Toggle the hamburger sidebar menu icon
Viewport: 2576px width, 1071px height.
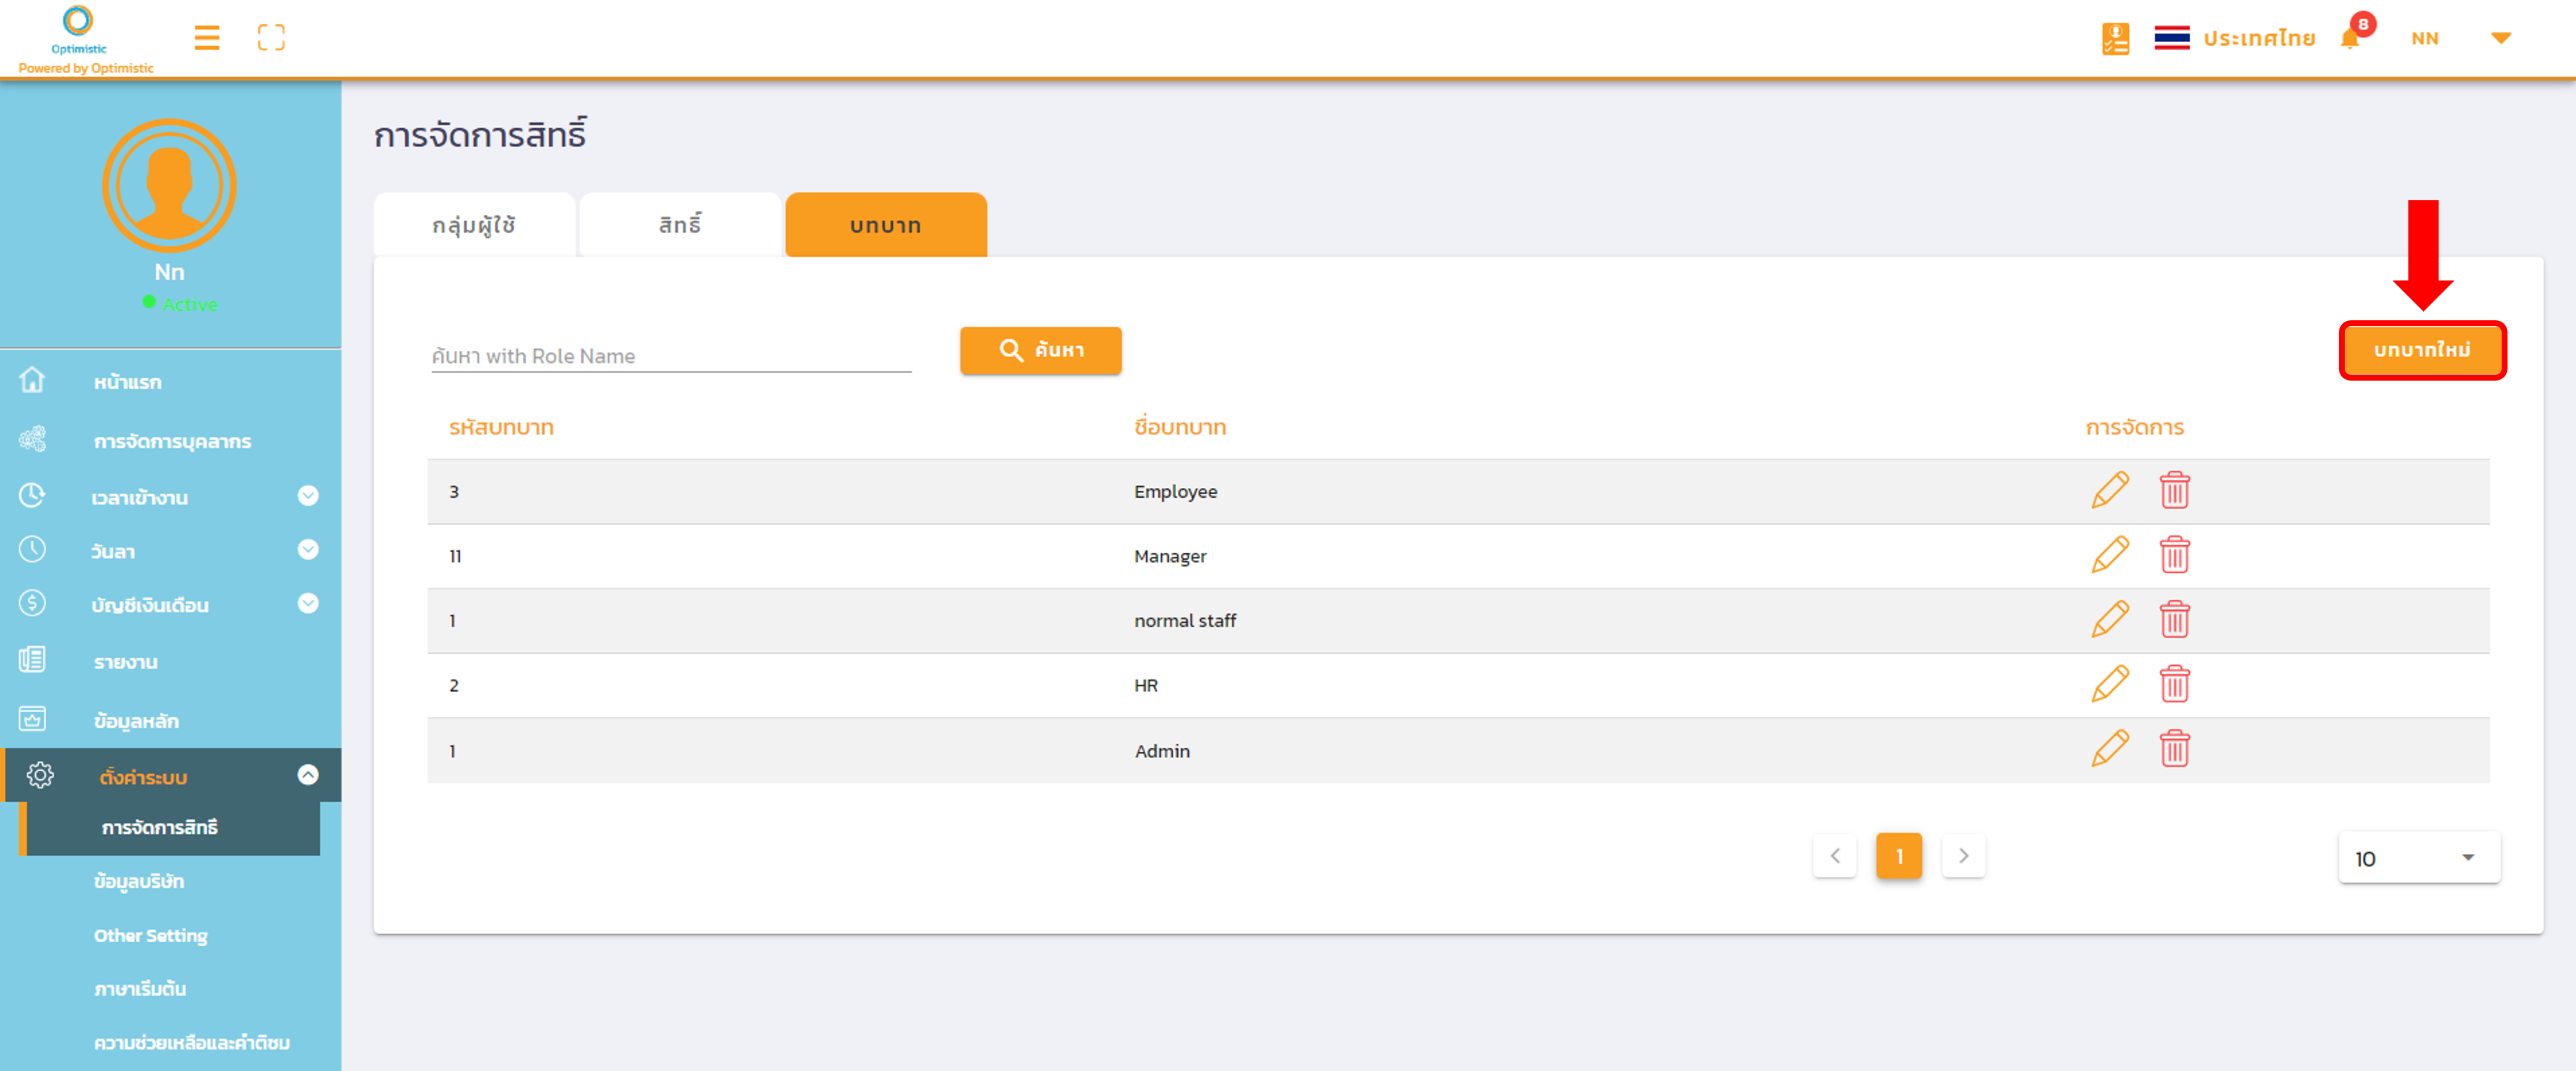coord(207,38)
